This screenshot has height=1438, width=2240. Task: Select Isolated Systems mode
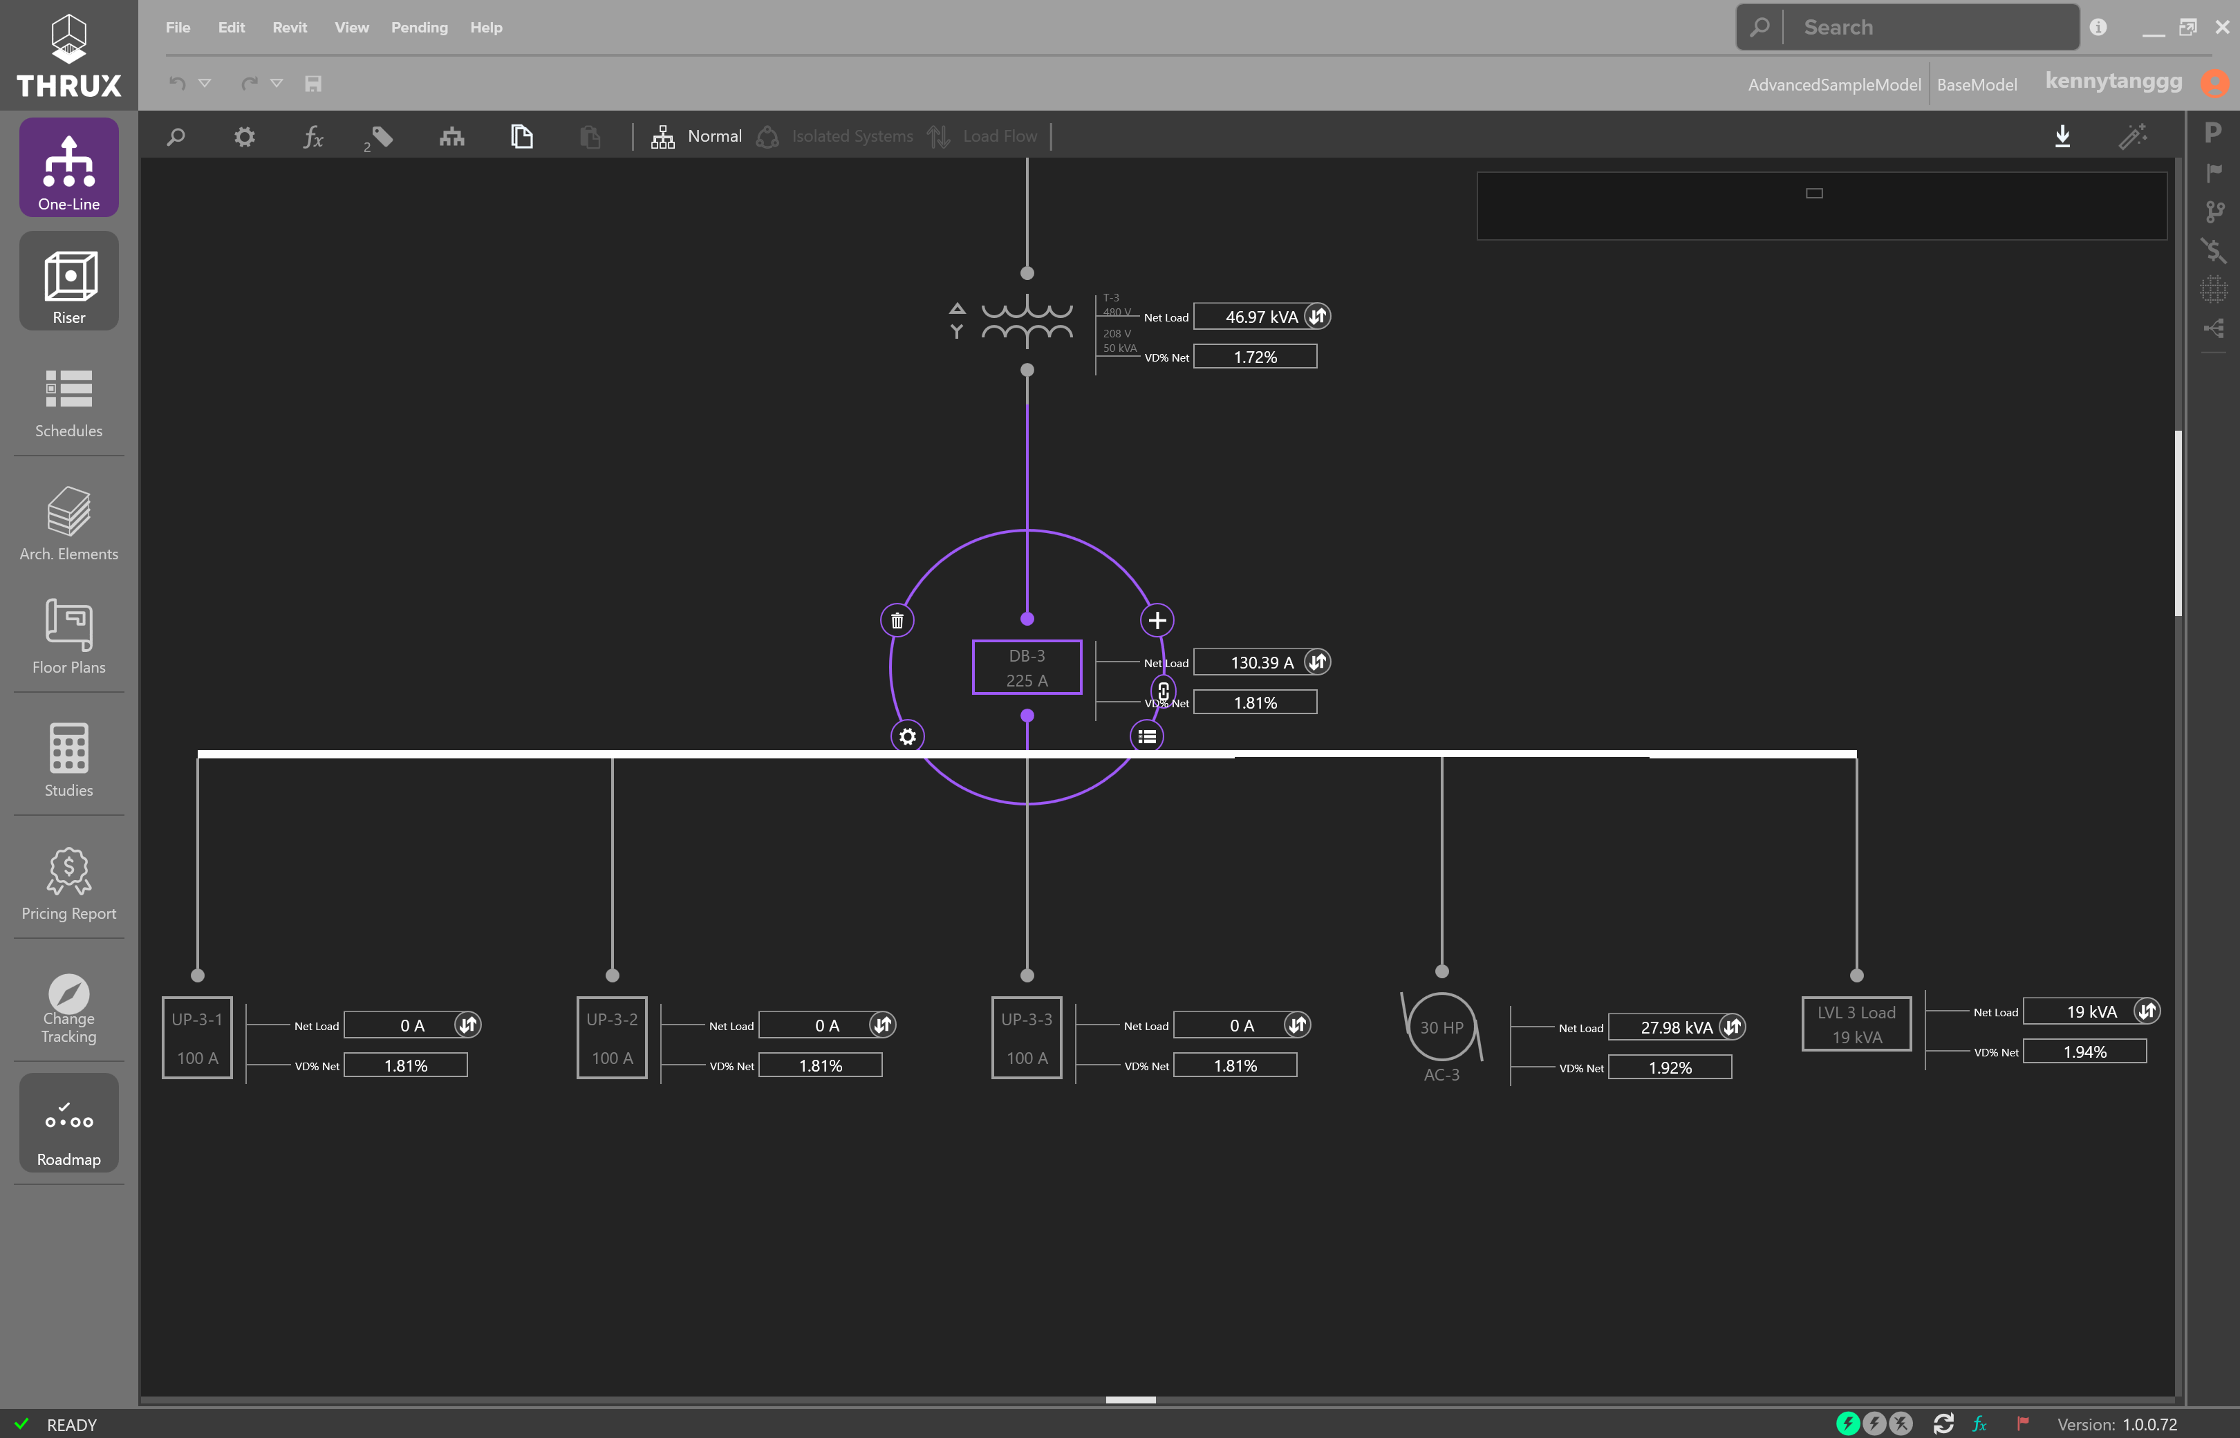click(x=834, y=136)
